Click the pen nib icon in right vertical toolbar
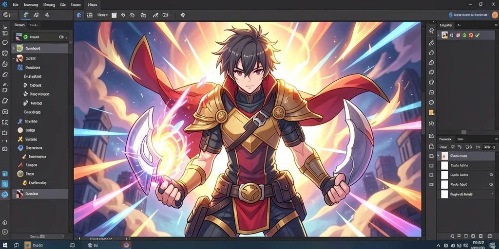Viewport: 499px width, 249px height. [432, 43]
